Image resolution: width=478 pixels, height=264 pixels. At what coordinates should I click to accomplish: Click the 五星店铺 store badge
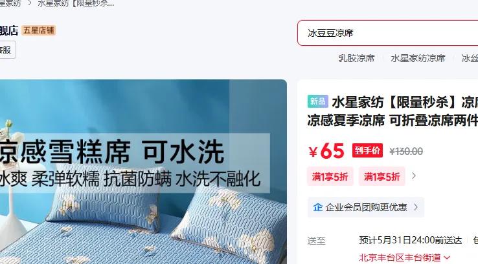click(39, 30)
